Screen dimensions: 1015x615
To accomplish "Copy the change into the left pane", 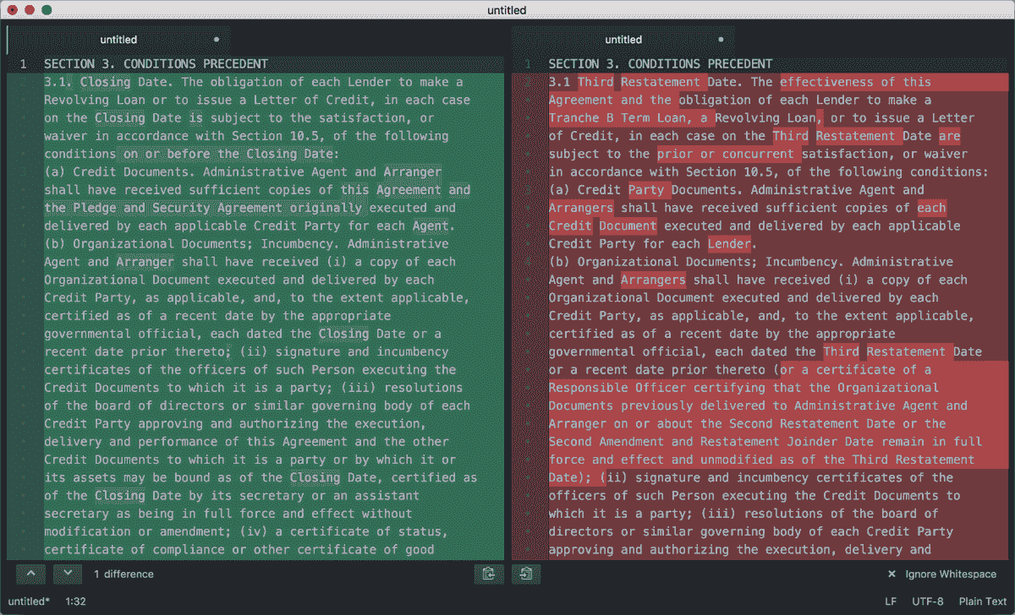I will pos(489,574).
